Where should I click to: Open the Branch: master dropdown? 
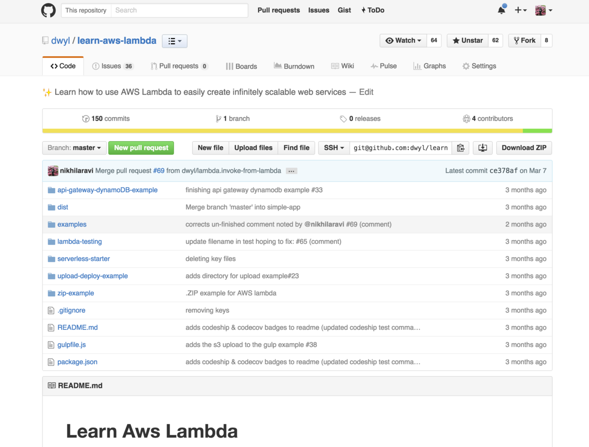pyautogui.click(x=74, y=148)
